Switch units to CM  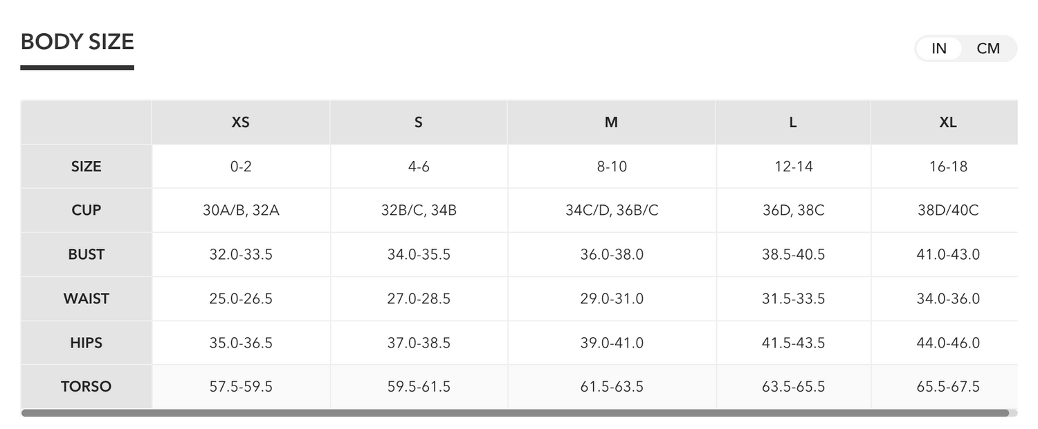(988, 48)
